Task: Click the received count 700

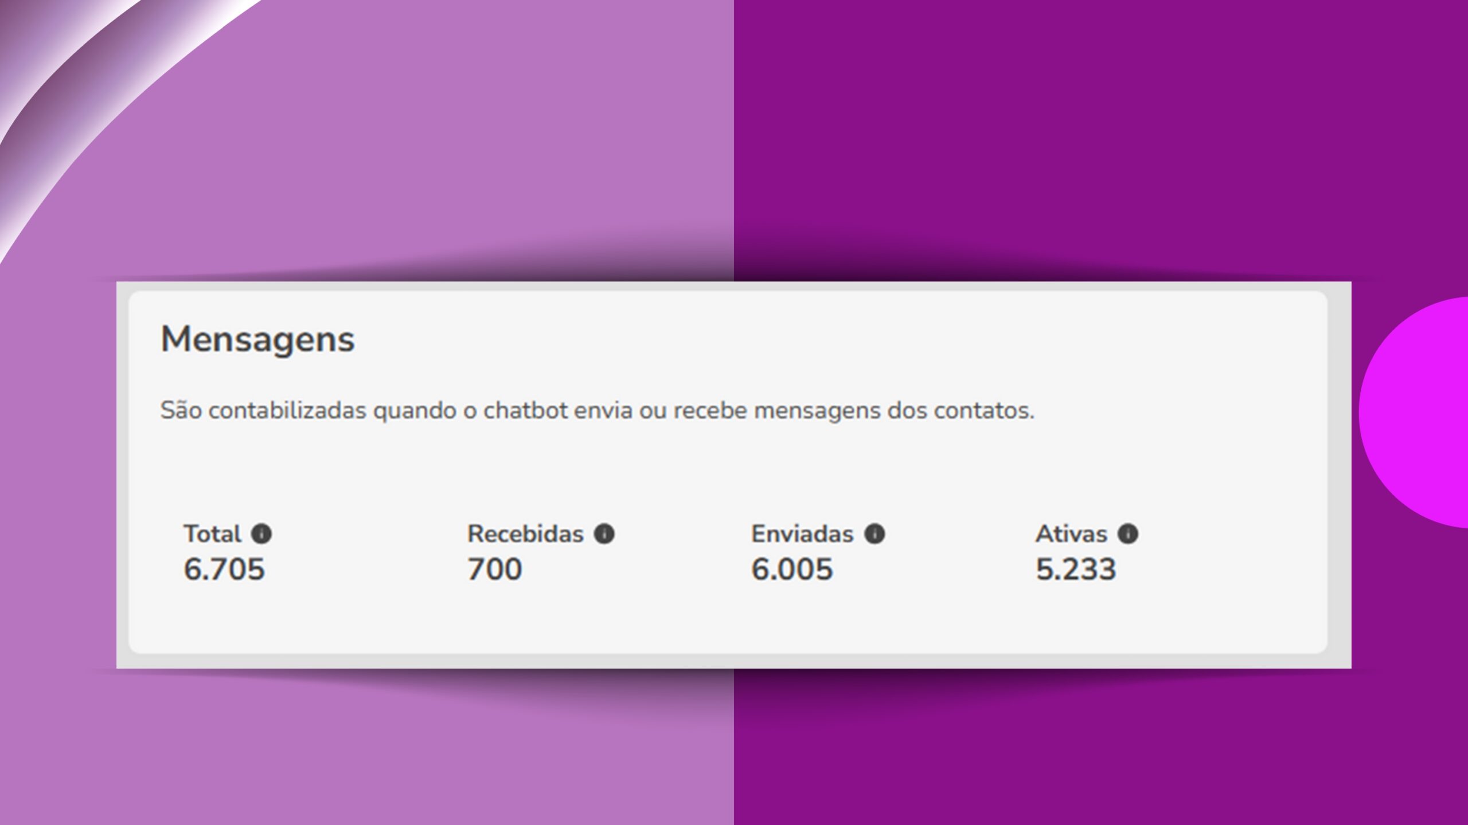Action: click(x=494, y=569)
